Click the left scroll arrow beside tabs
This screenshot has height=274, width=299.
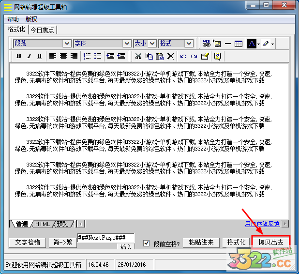click(x=81, y=224)
